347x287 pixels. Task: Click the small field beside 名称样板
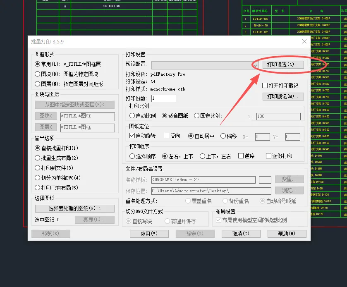pyautogui.click(x=265, y=179)
